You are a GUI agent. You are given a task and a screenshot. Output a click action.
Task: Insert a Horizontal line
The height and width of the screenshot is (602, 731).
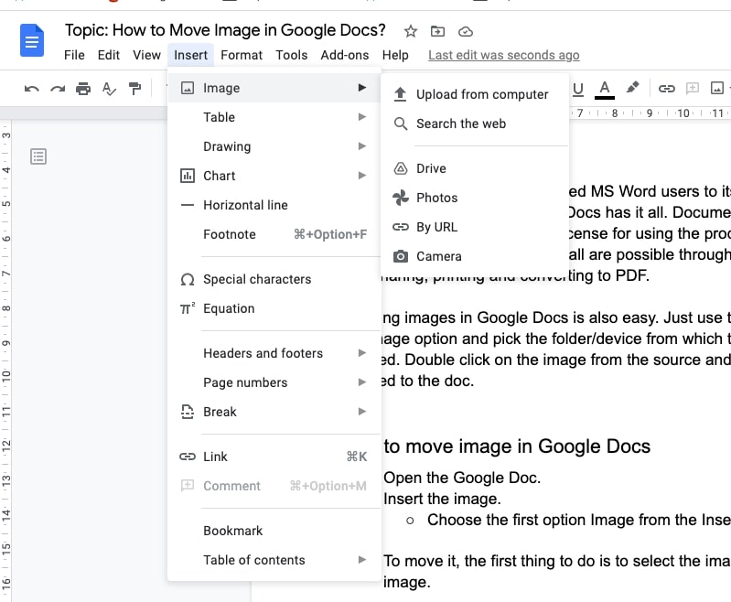pos(274,205)
